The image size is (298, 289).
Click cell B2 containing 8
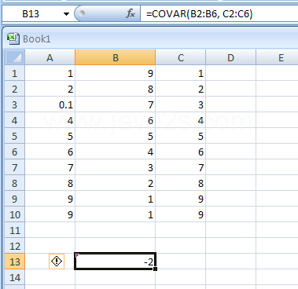click(x=116, y=89)
